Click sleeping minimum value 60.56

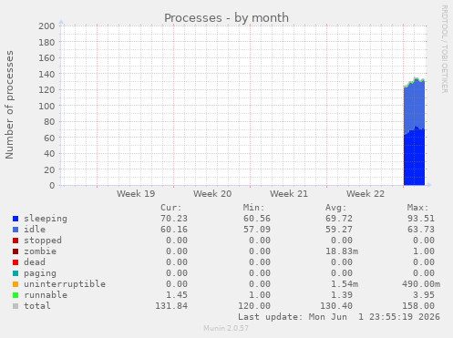click(x=257, y=219)
